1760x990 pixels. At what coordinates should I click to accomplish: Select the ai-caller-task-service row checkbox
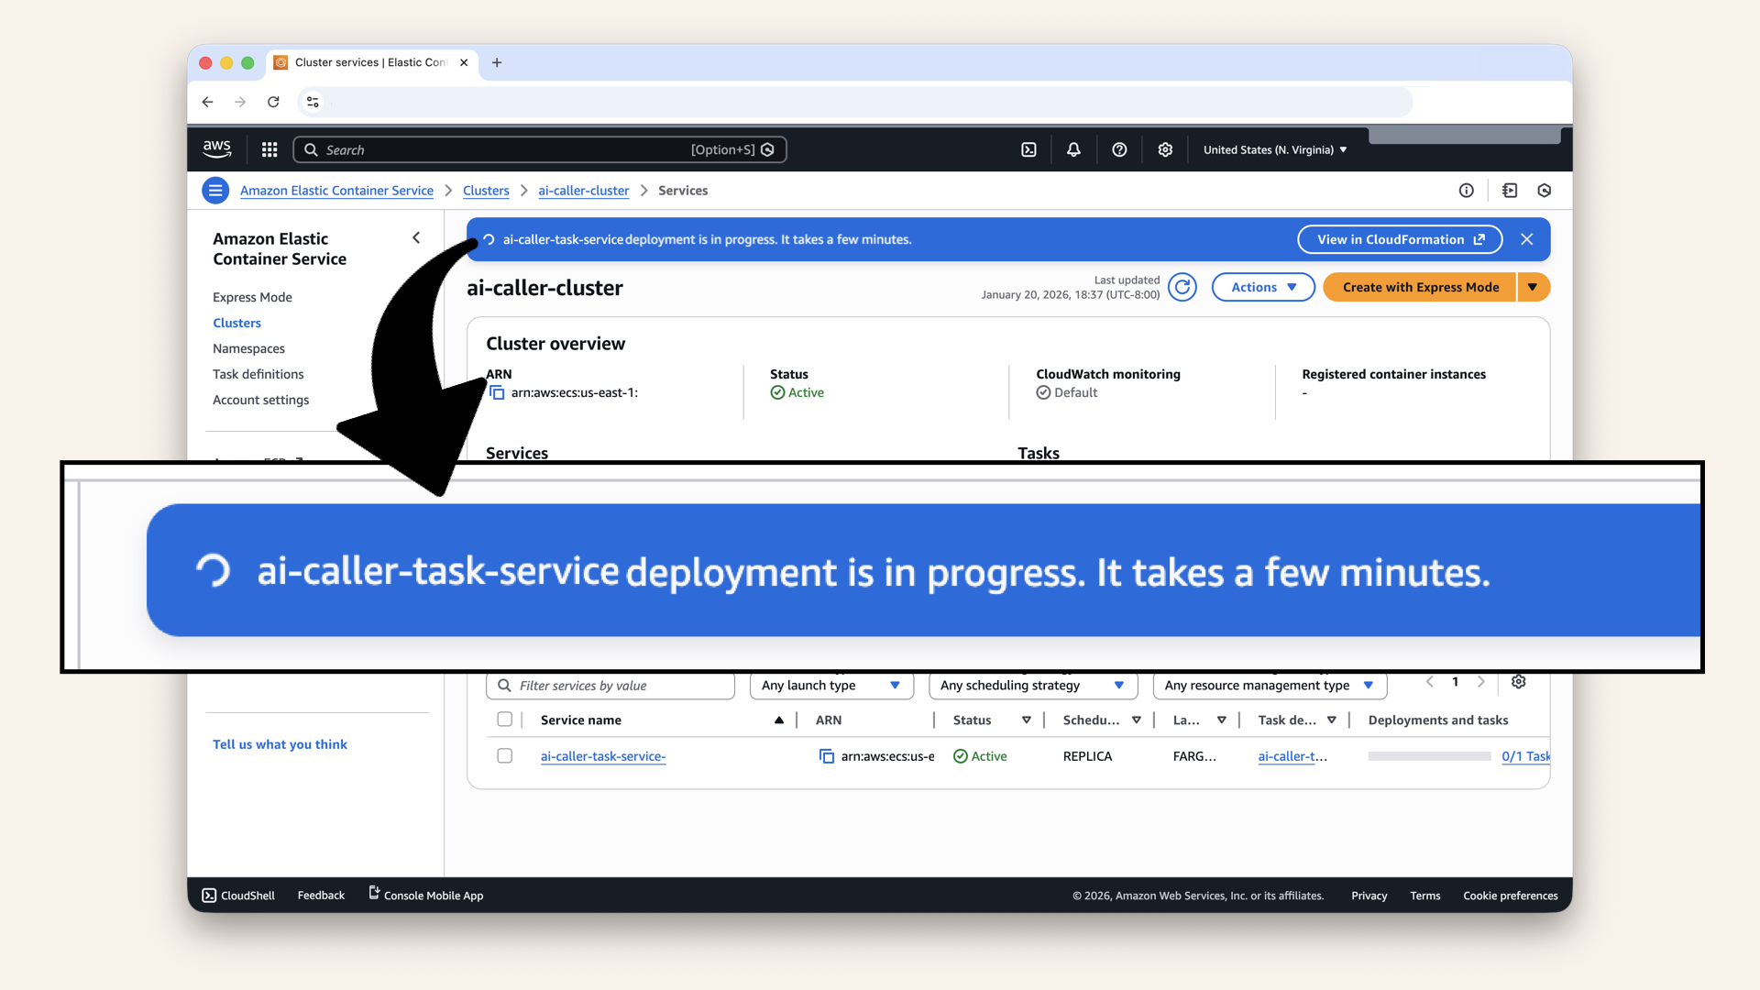(504, 756)
